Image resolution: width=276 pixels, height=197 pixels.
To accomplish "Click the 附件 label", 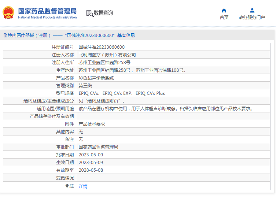I will pos(69,124).
